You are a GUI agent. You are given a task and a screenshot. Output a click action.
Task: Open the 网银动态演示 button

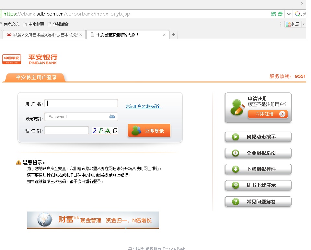(258, 137)
